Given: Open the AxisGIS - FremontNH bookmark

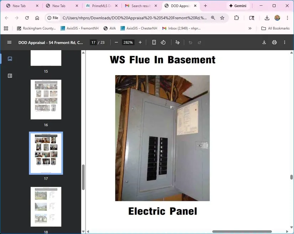Looking at the screenshot, I should click(x=79, y=28).
